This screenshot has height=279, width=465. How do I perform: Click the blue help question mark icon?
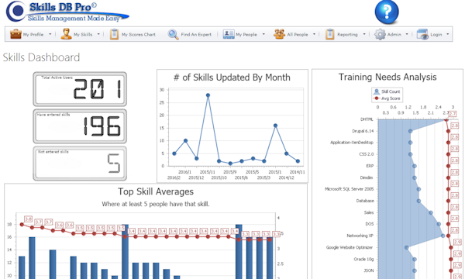pos(387,12)
